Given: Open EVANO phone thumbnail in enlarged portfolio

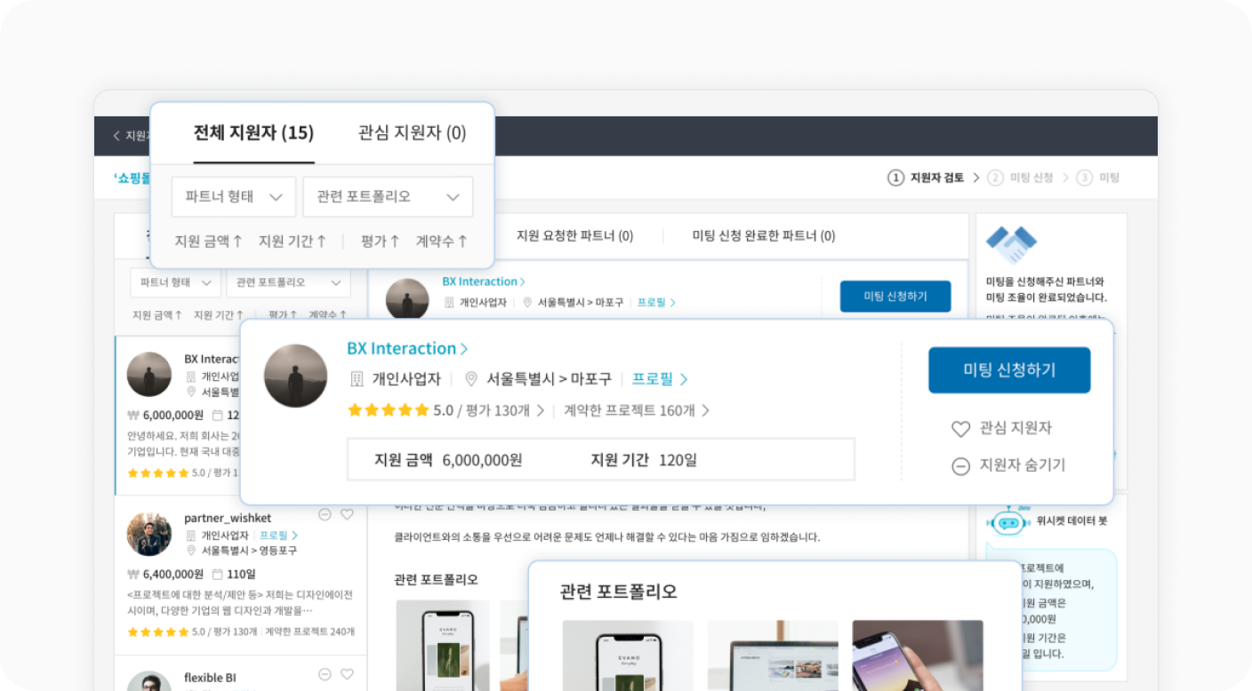Looking at the screenshot, I should 628,655.
